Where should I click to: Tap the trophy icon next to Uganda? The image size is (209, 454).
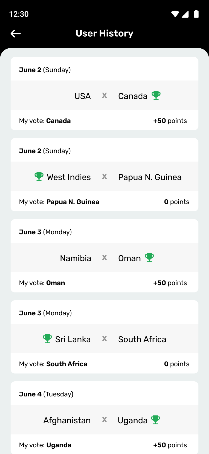(155, 420)
